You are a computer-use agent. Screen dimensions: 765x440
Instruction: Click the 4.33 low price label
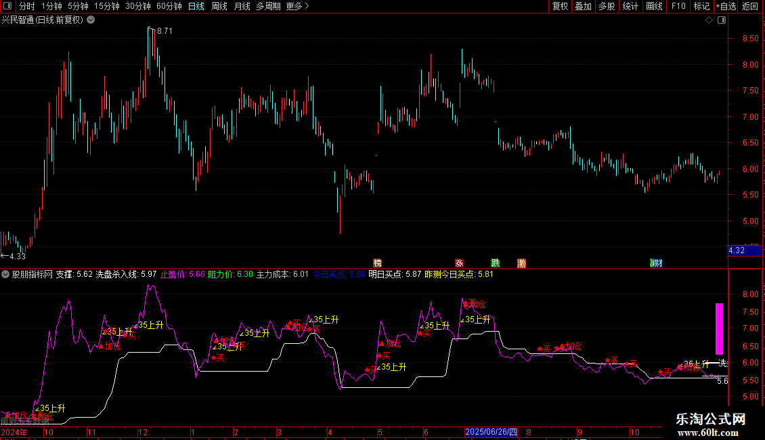18,256
